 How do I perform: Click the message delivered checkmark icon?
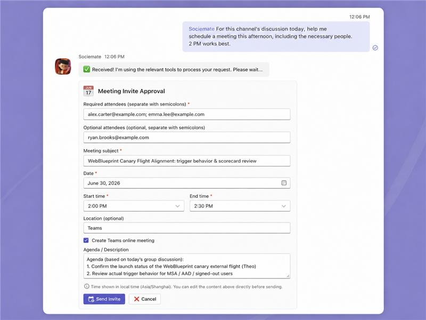pyautogui.click(x=375, y=48)
